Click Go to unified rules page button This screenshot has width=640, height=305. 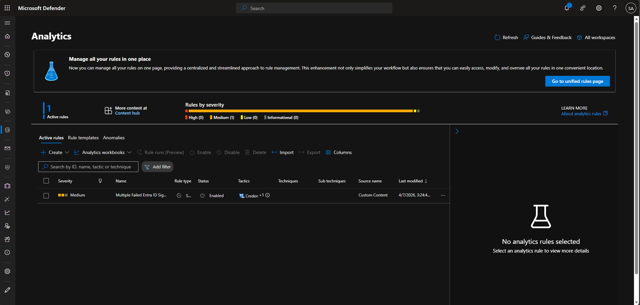coord(577,81)
